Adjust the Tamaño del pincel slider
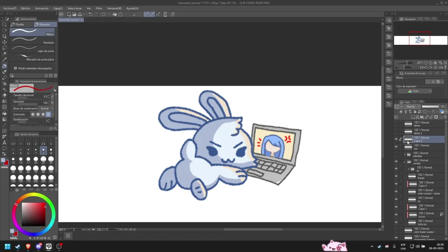 click(27, 98)
